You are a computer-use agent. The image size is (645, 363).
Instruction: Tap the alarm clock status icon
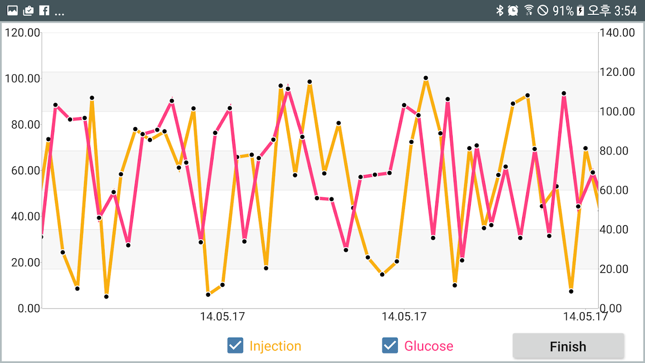click(513, 10)
